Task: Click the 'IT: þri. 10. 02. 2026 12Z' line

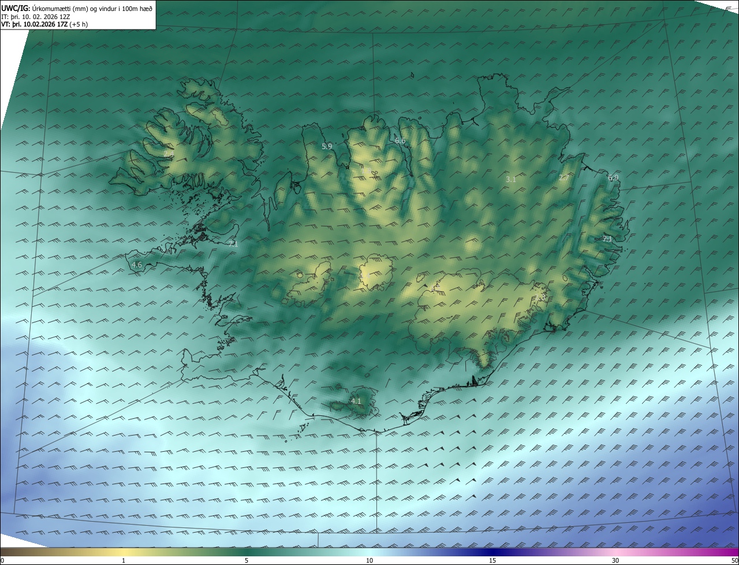Action: tap(36, 17)
